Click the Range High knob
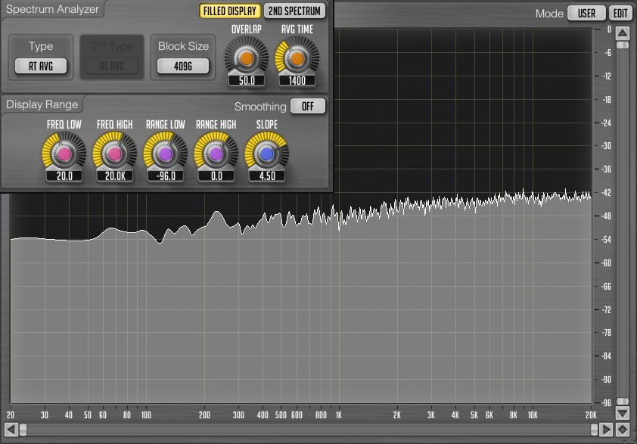 [x=216, y=154]
